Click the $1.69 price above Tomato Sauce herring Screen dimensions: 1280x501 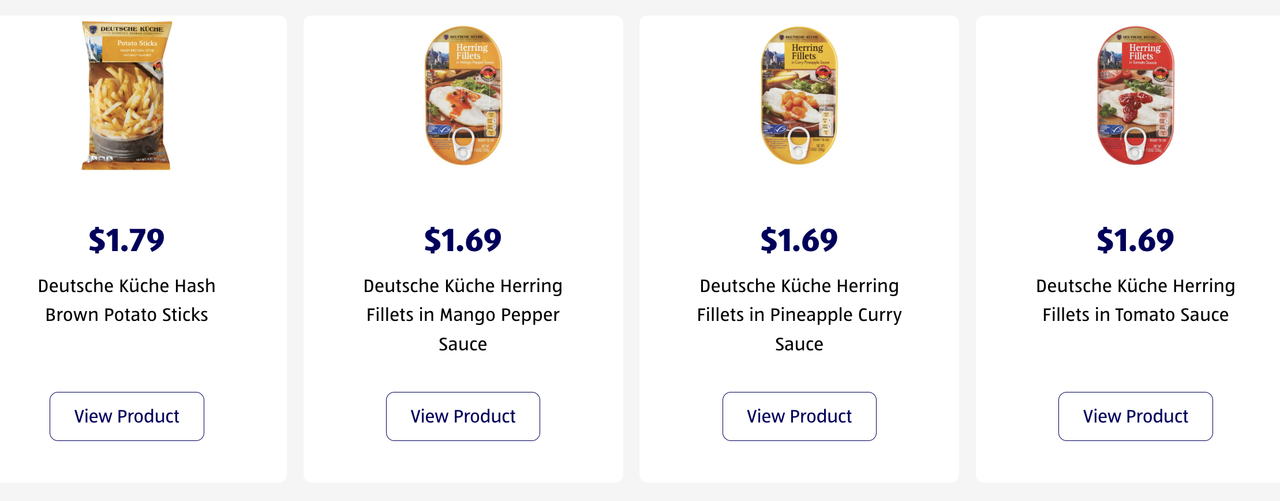(x=1135, y=240)
